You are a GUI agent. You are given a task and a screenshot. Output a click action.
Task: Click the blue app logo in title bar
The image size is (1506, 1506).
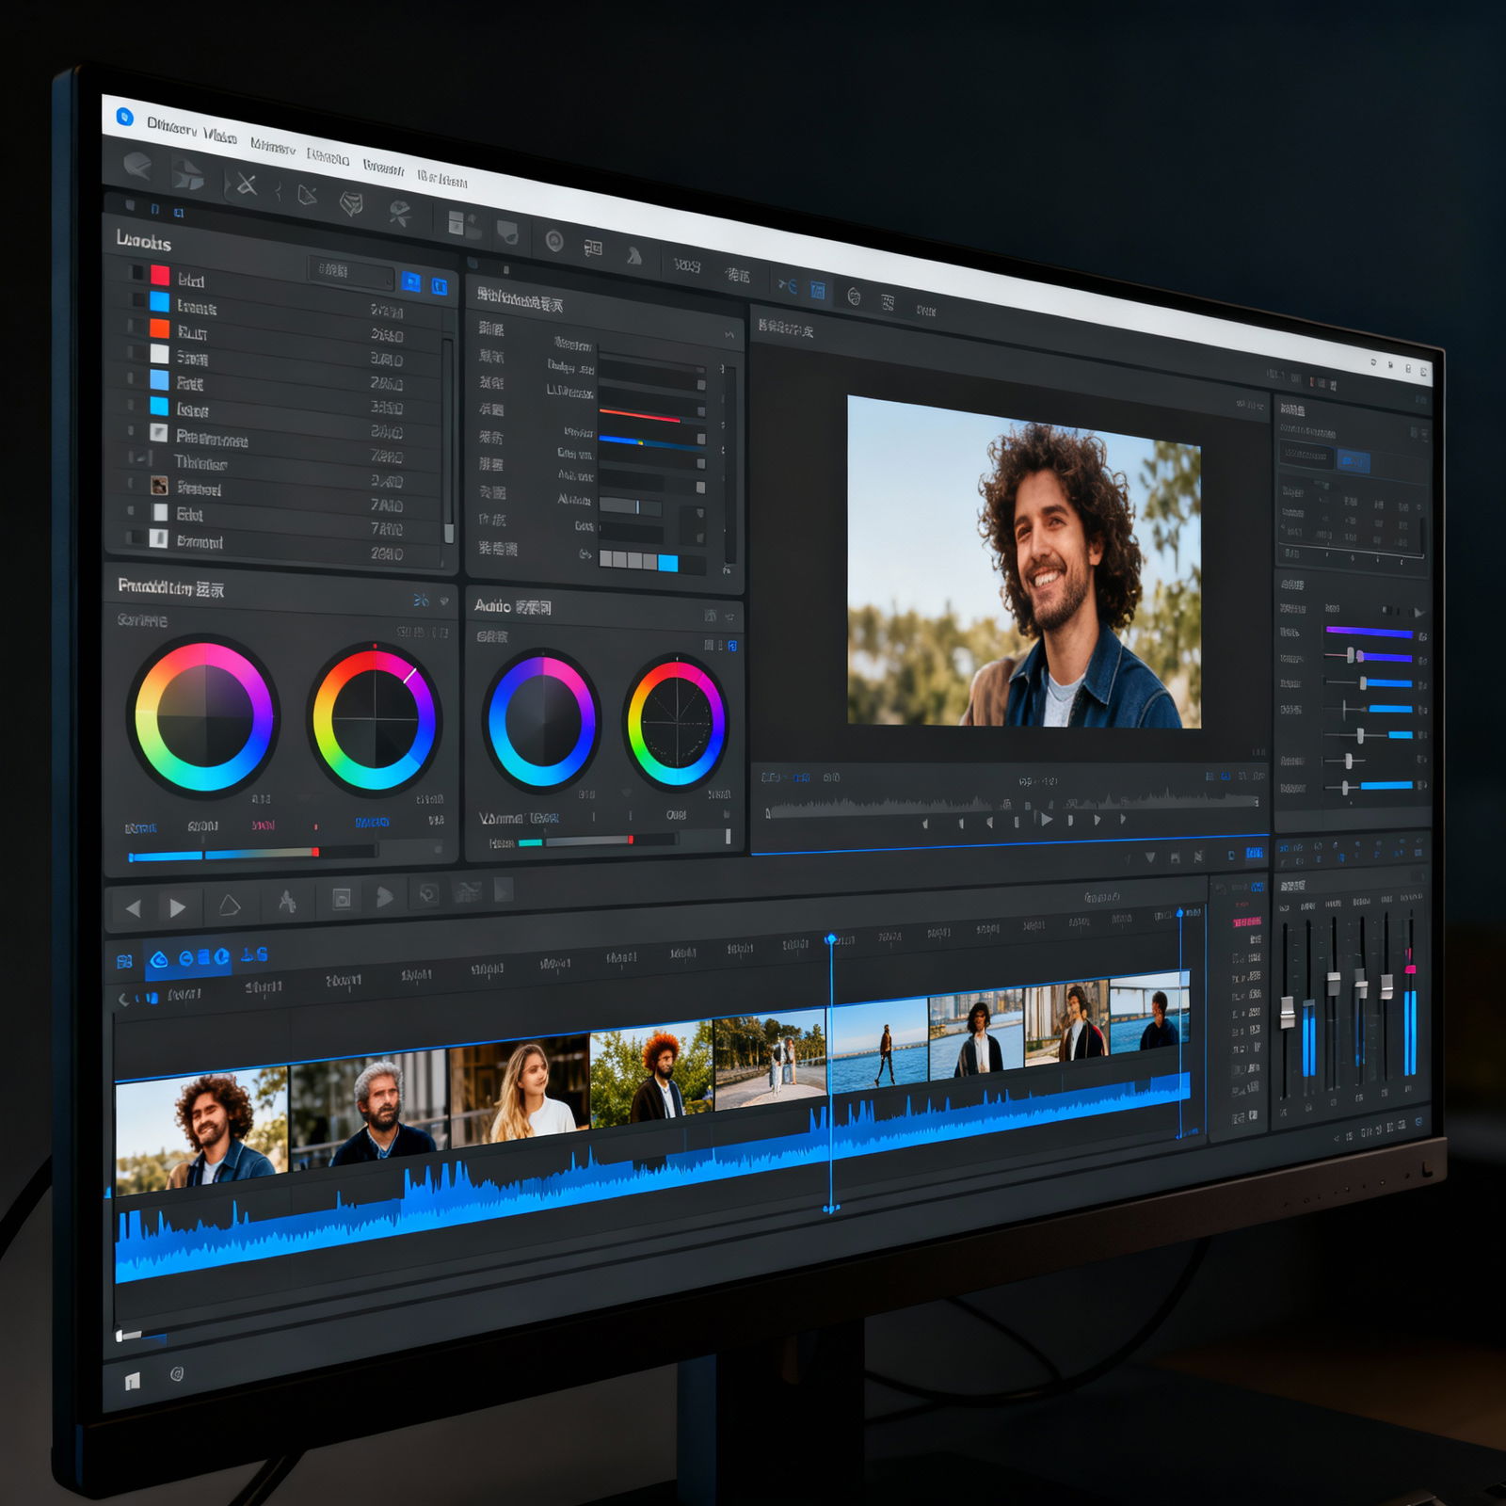pos(124,117)
